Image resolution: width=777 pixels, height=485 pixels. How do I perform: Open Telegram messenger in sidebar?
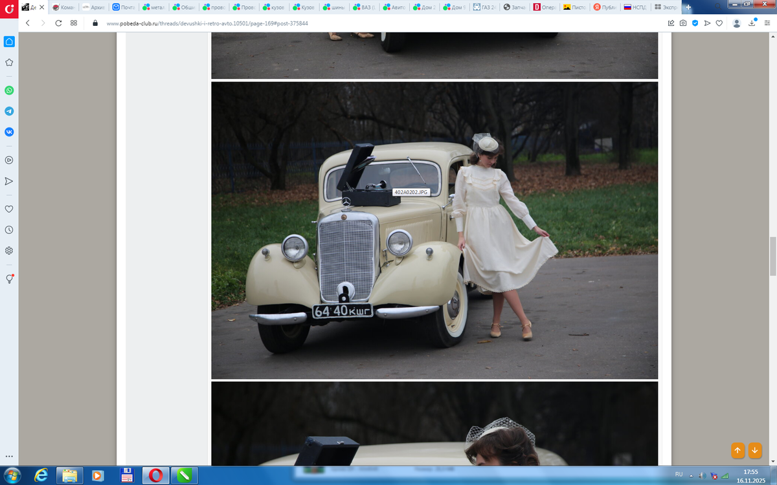[x=9, y=111]
